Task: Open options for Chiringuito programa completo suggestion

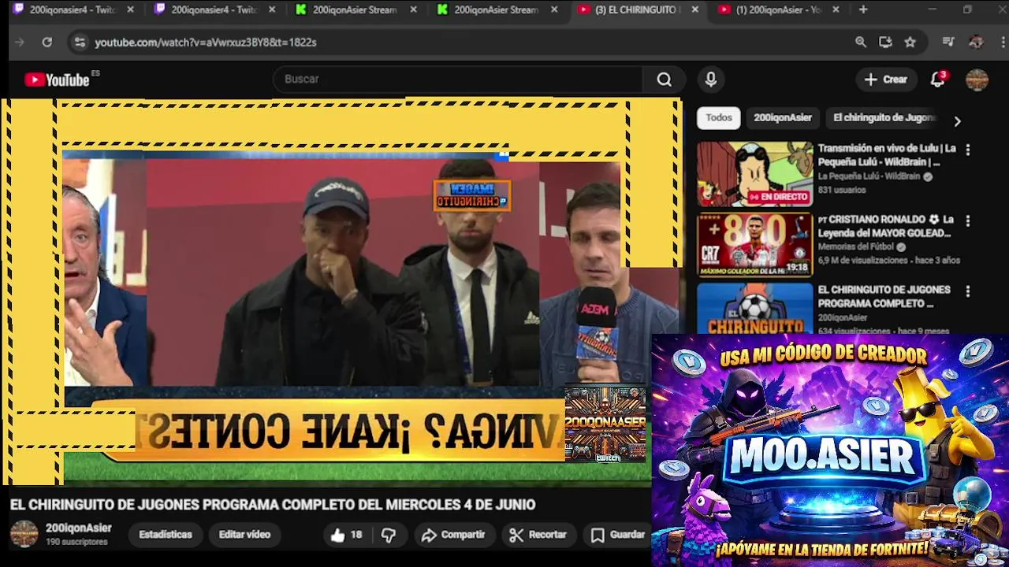Action: pyautogui.click(x=967, y=291)
